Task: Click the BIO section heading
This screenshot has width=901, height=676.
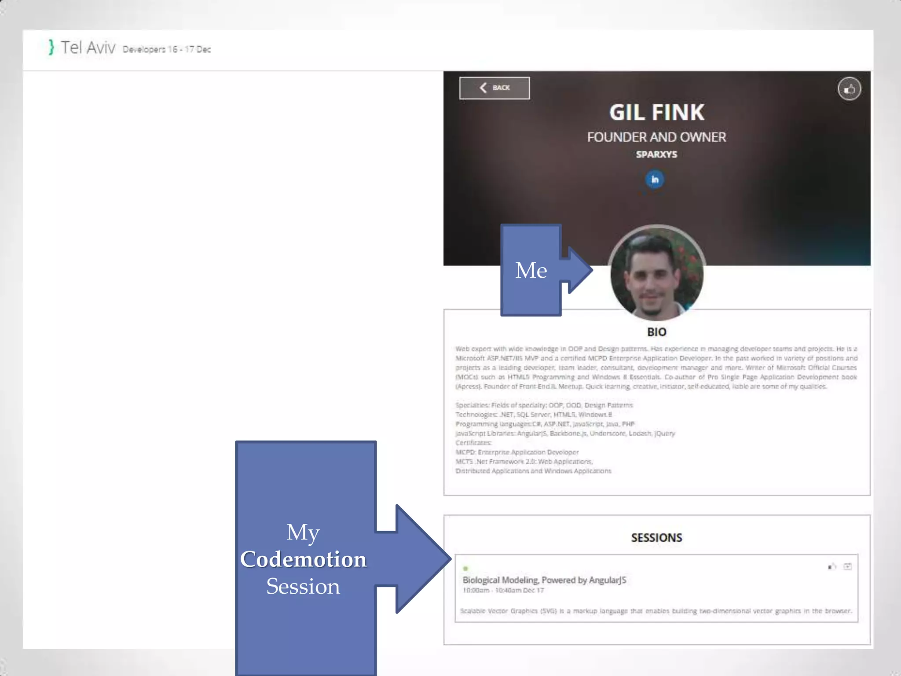Action: [656, 332]
